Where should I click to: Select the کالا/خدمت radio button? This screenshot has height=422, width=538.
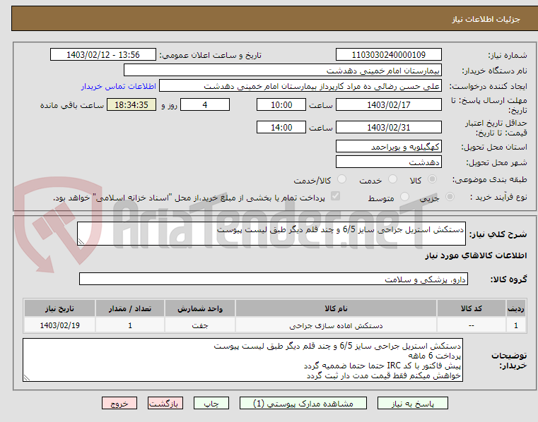[x=341, y=179]
